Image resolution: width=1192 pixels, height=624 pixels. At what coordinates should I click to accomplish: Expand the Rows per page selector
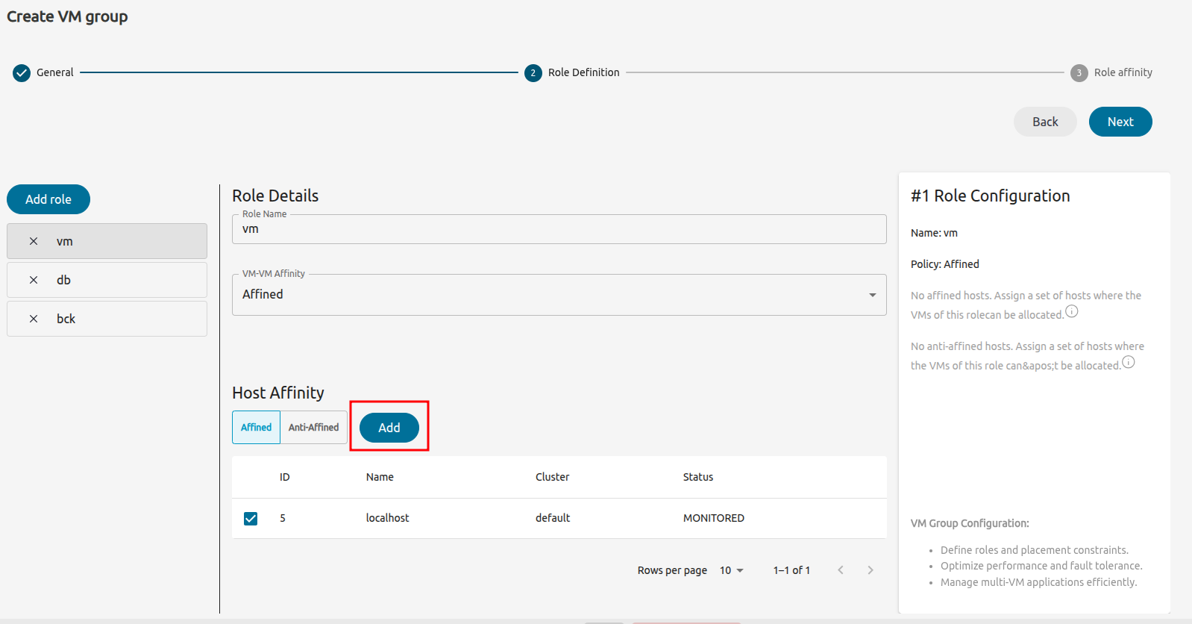pyautogui.click(x=731, y=570)
